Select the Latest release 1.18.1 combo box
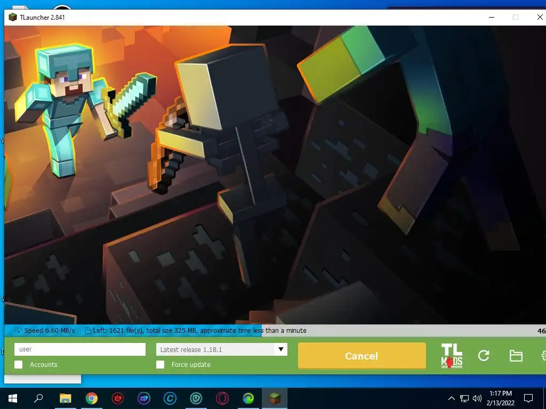This screenshot has height=409, width=546. (x=222, y=349)
